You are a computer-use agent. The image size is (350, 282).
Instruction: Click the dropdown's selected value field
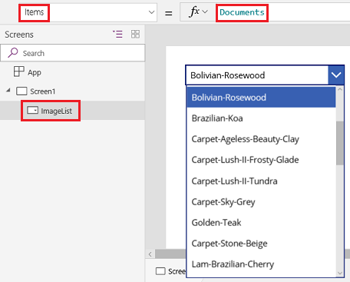[x=257, y=75]
